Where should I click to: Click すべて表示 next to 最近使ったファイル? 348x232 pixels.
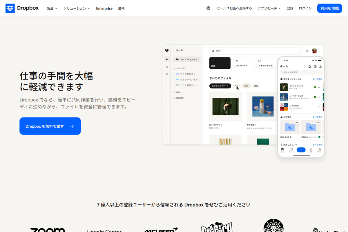point(317,79)
